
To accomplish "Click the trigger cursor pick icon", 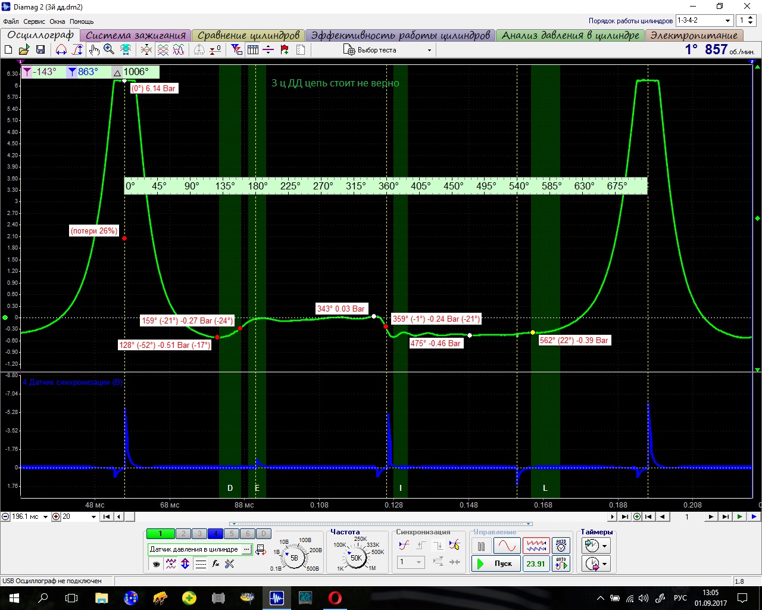I will [x=455, y=544].
